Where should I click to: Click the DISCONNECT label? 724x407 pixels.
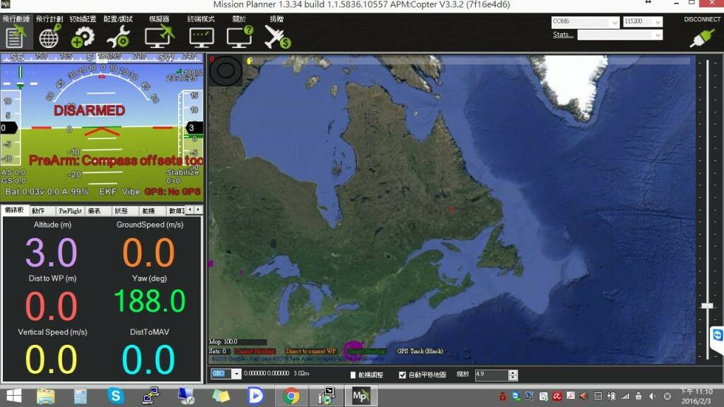(x=702, y=19)
